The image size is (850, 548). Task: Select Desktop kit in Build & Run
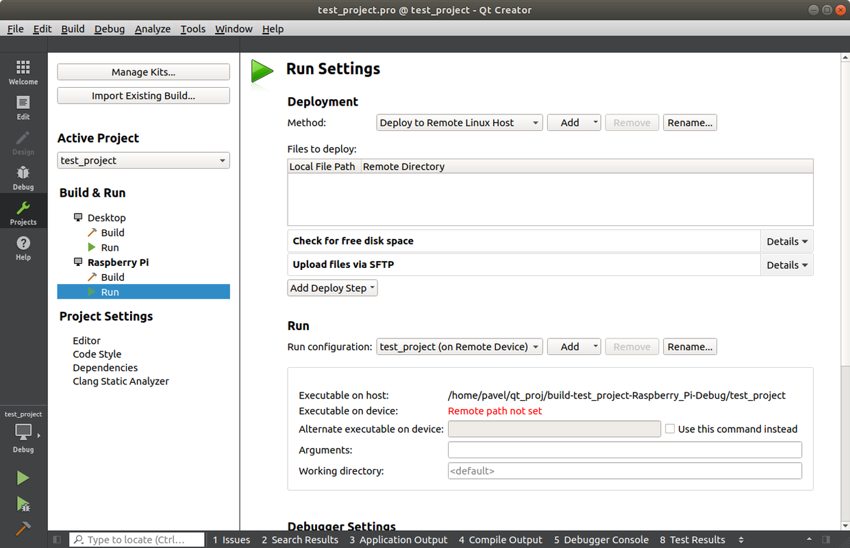pyautogui.click(x=107, y=218)
